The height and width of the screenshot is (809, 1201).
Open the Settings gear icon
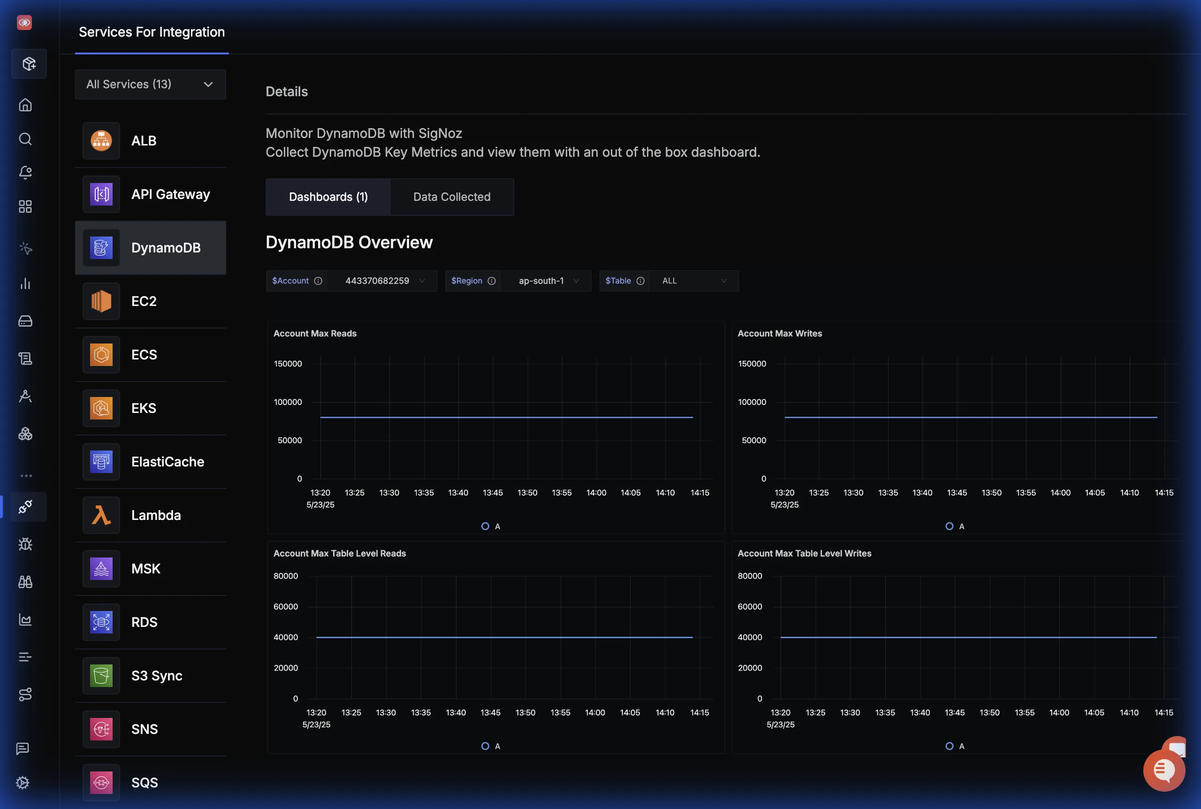tap(23, 783)
